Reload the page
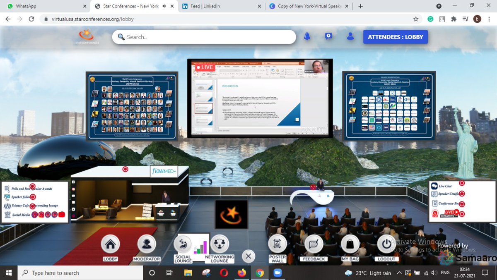Screen dimensions: 497x280 [31, 19]
